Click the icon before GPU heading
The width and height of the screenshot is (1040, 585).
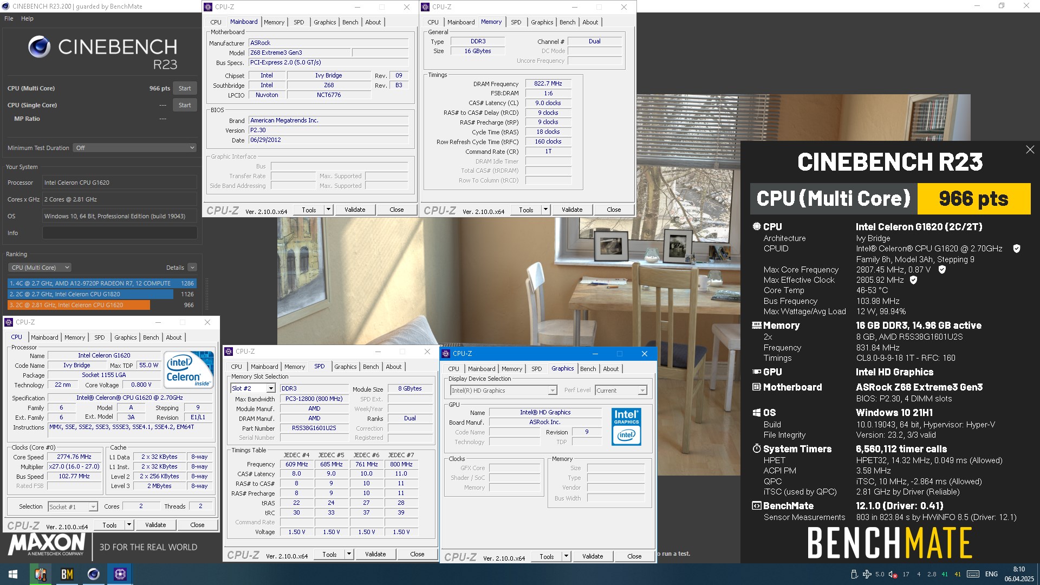(757, 372)
